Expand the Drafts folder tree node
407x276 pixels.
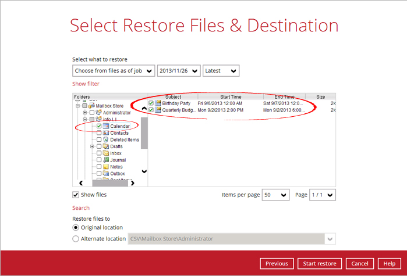pos(92,146)
